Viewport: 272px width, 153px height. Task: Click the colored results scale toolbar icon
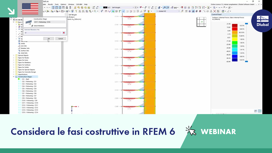click(149, 11)
